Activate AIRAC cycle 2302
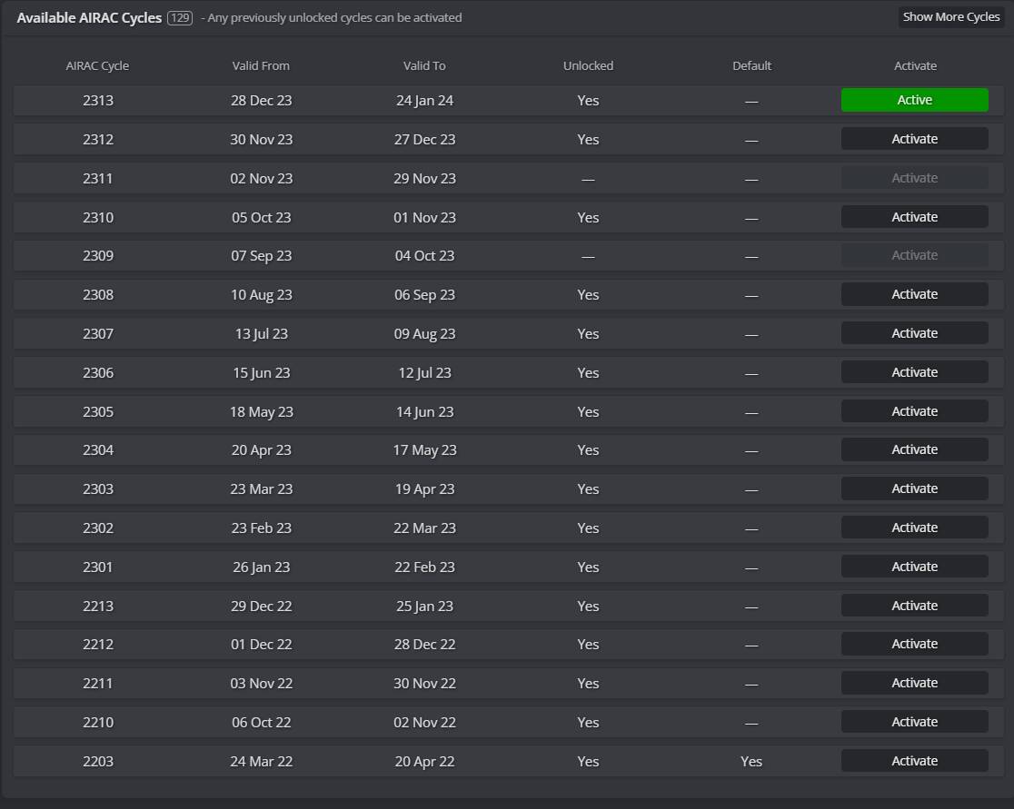Screen dimensions: 1014x809 [x=914, y=528]
